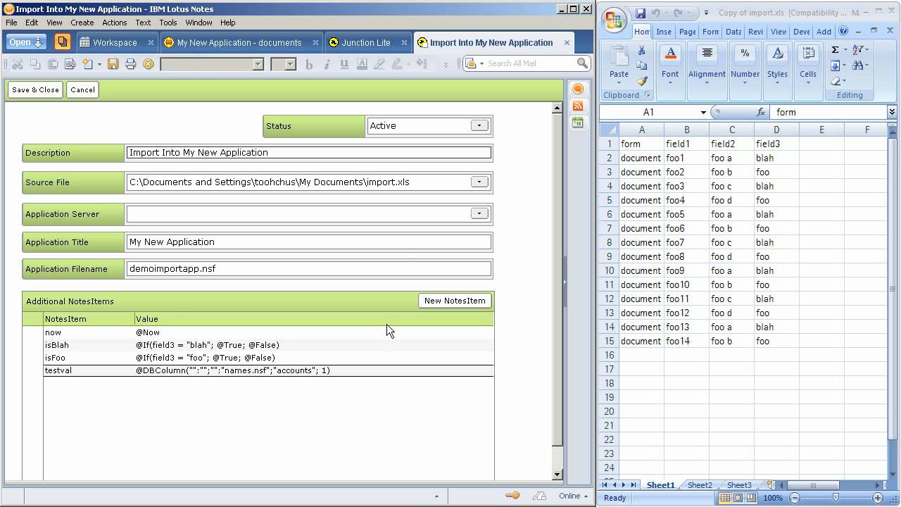The image size is (901, 507).
Task: Click the underline u icon in Notes toolbar
Action: tap(344, 64)
